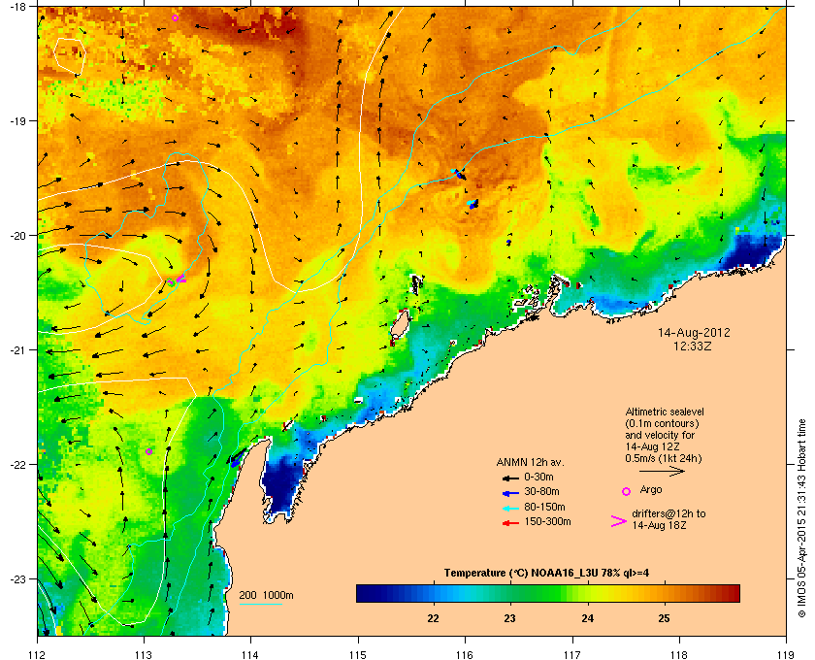Click the '0.5m/s (1kt 24h)' scale text

point(664,458)
